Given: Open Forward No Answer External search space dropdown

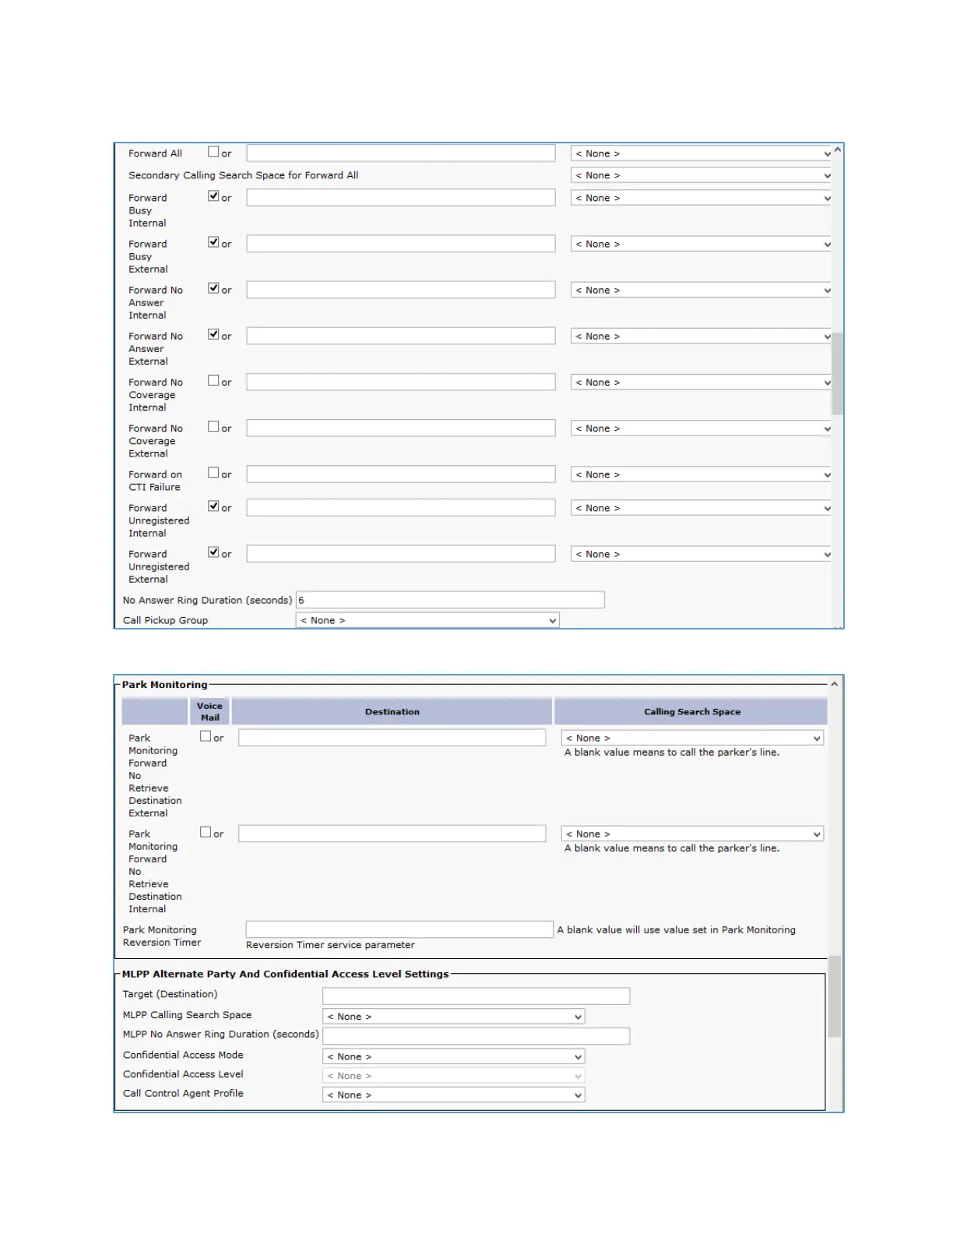Looking at the screenshot, I should (x=702, y=336).
